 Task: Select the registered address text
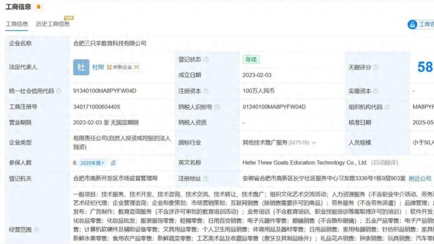[x=324, y=179]
